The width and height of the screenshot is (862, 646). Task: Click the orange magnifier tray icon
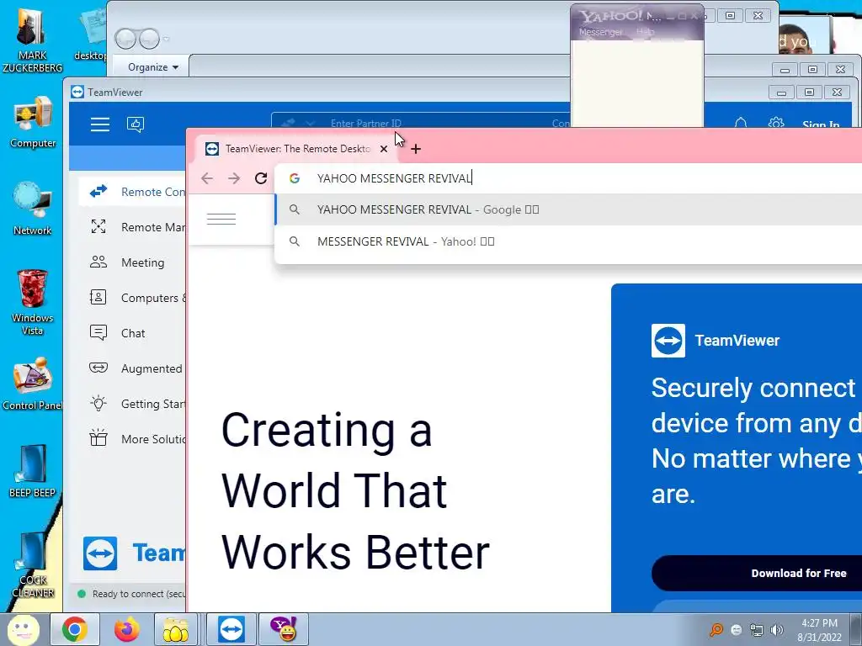click(716, 630)
